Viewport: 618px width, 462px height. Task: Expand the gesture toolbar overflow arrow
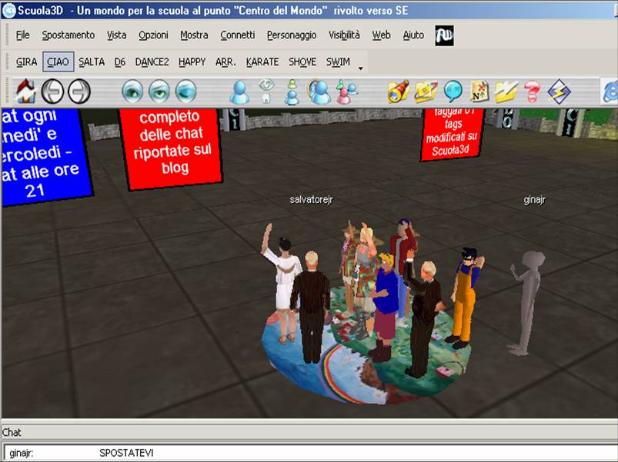coord(360,68)
